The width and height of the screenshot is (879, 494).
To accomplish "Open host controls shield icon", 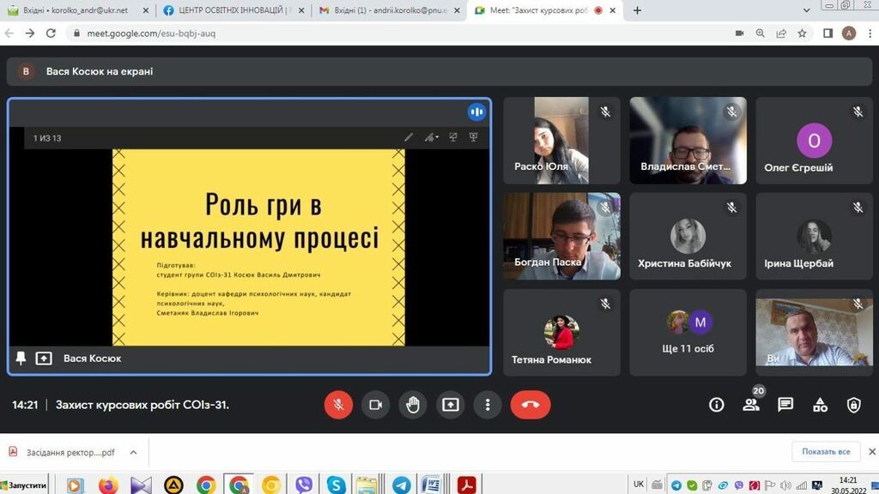I will (853, 405).
